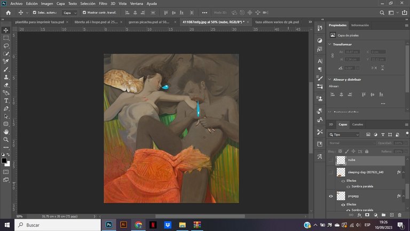Image resolution: width=410 pixels, height=231 pixels.
Task: Click the foreground black color swatch
Action: (4, 160)
